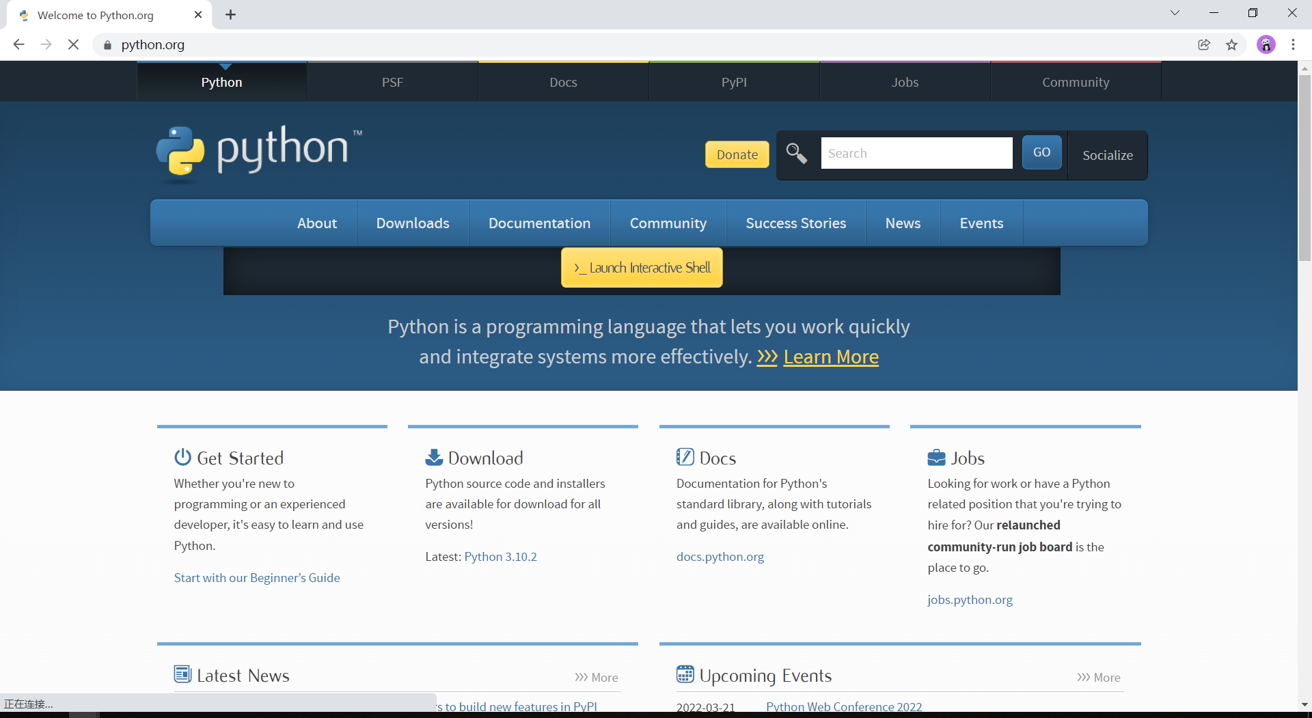1312x718 pixels.
Task: Open the Events menu
Action: coord(981,223)
